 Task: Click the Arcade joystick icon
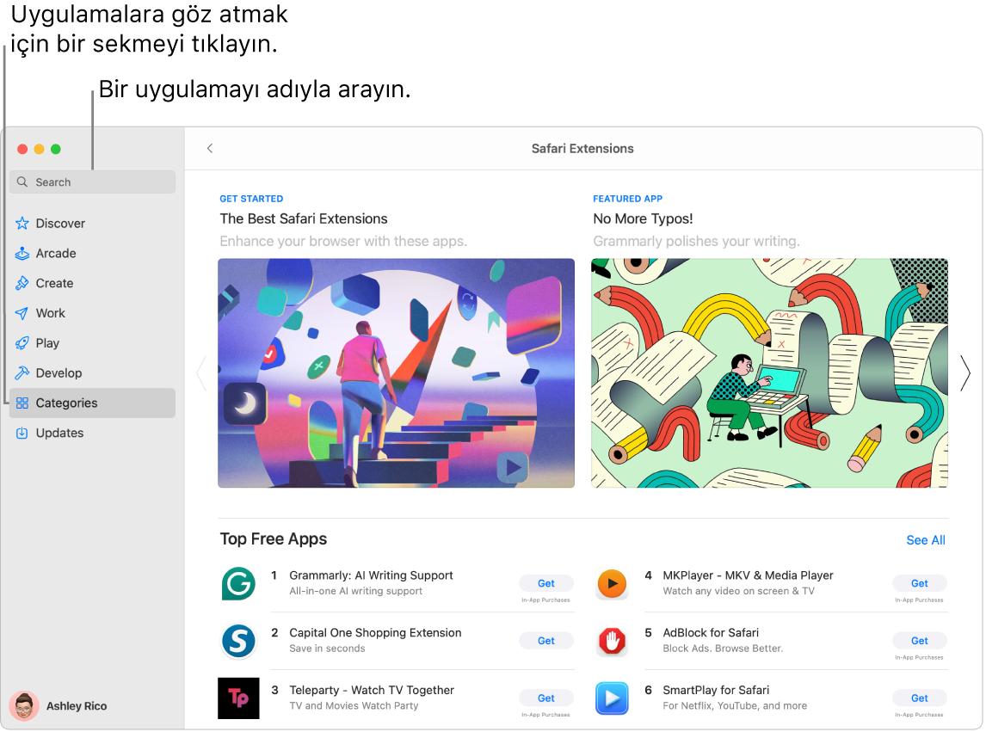(x=22, y=254)
